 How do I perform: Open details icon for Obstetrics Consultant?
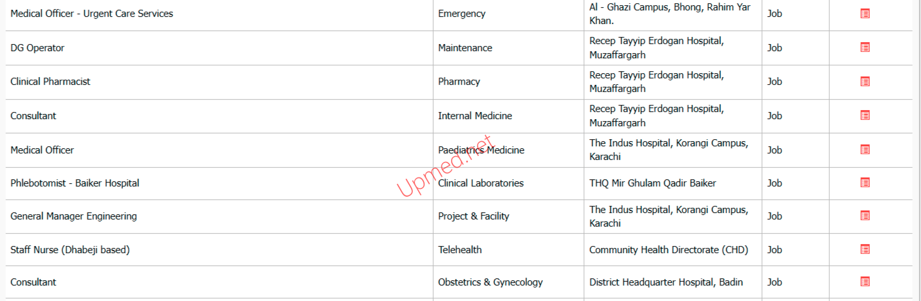click(865, 282)
